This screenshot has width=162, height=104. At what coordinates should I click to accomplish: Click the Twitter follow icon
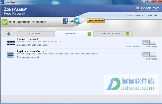point(77,21)
